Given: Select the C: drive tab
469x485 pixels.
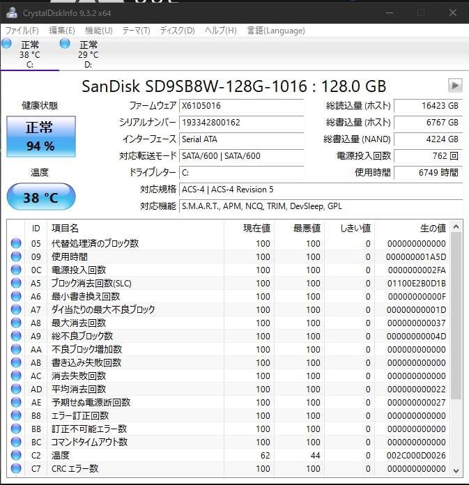Looking at the screenshot, I should coord(30,54).
